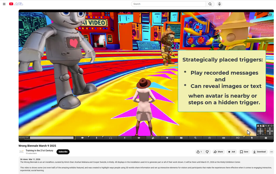Start voice search with microphone icon
The image size is (276, 174).
click(219, 4)
